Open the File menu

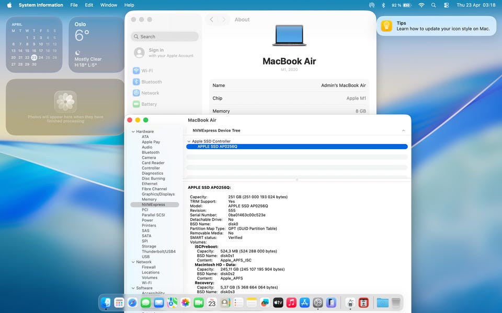pos(74,5)
